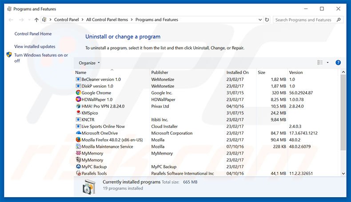Screen dimensions: 351x202
Task: Click version 48.0.2.6079 cell
Action: point(300,147)
